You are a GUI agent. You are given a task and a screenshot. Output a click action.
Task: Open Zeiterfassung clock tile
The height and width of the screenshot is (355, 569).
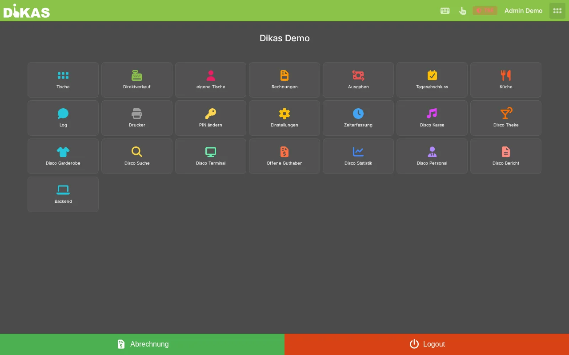358,118
